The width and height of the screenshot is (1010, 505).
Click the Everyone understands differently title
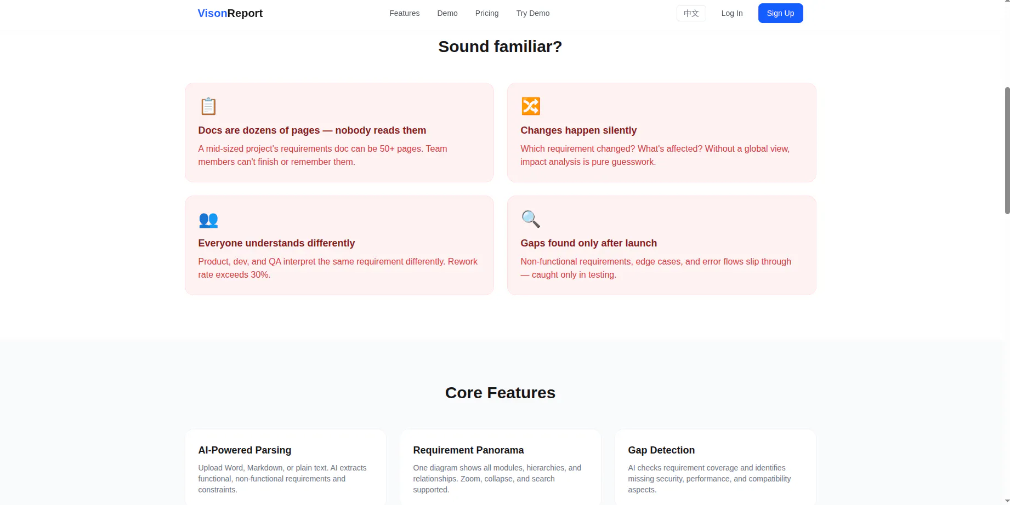tap(276, 243)
